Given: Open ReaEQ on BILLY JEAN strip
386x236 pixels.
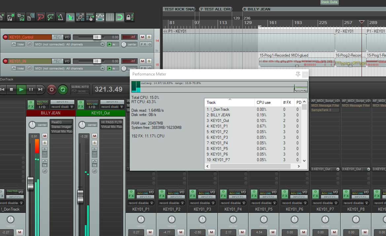Looking at the screenshot, I should tap(61, 122).
